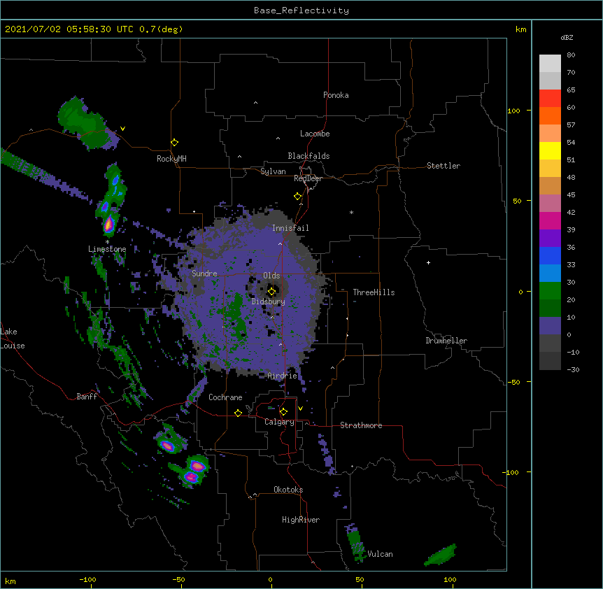The width and height of the screenshot is (603, 589).
Task: Click the intense storm cell north of Limestone
Action: pyautogui.click(x=109, y=225)
